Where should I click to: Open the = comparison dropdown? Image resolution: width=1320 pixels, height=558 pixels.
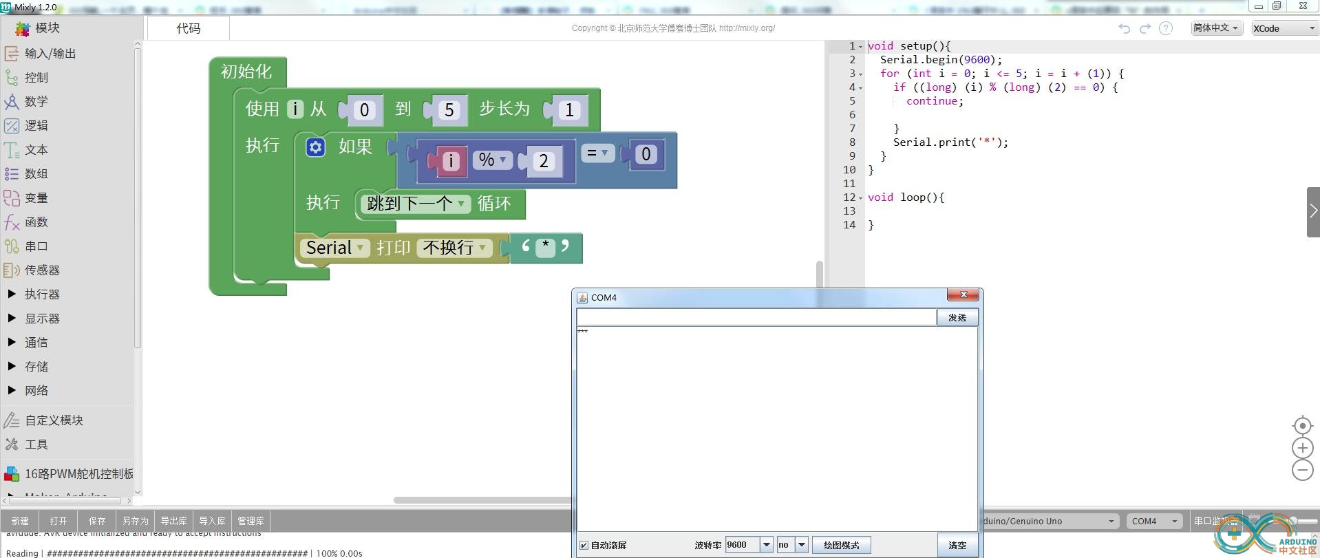[x=597, y=153]
